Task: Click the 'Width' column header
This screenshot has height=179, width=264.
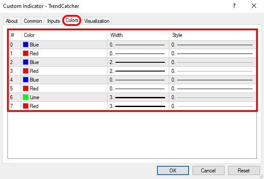Action: pos(138,35)
